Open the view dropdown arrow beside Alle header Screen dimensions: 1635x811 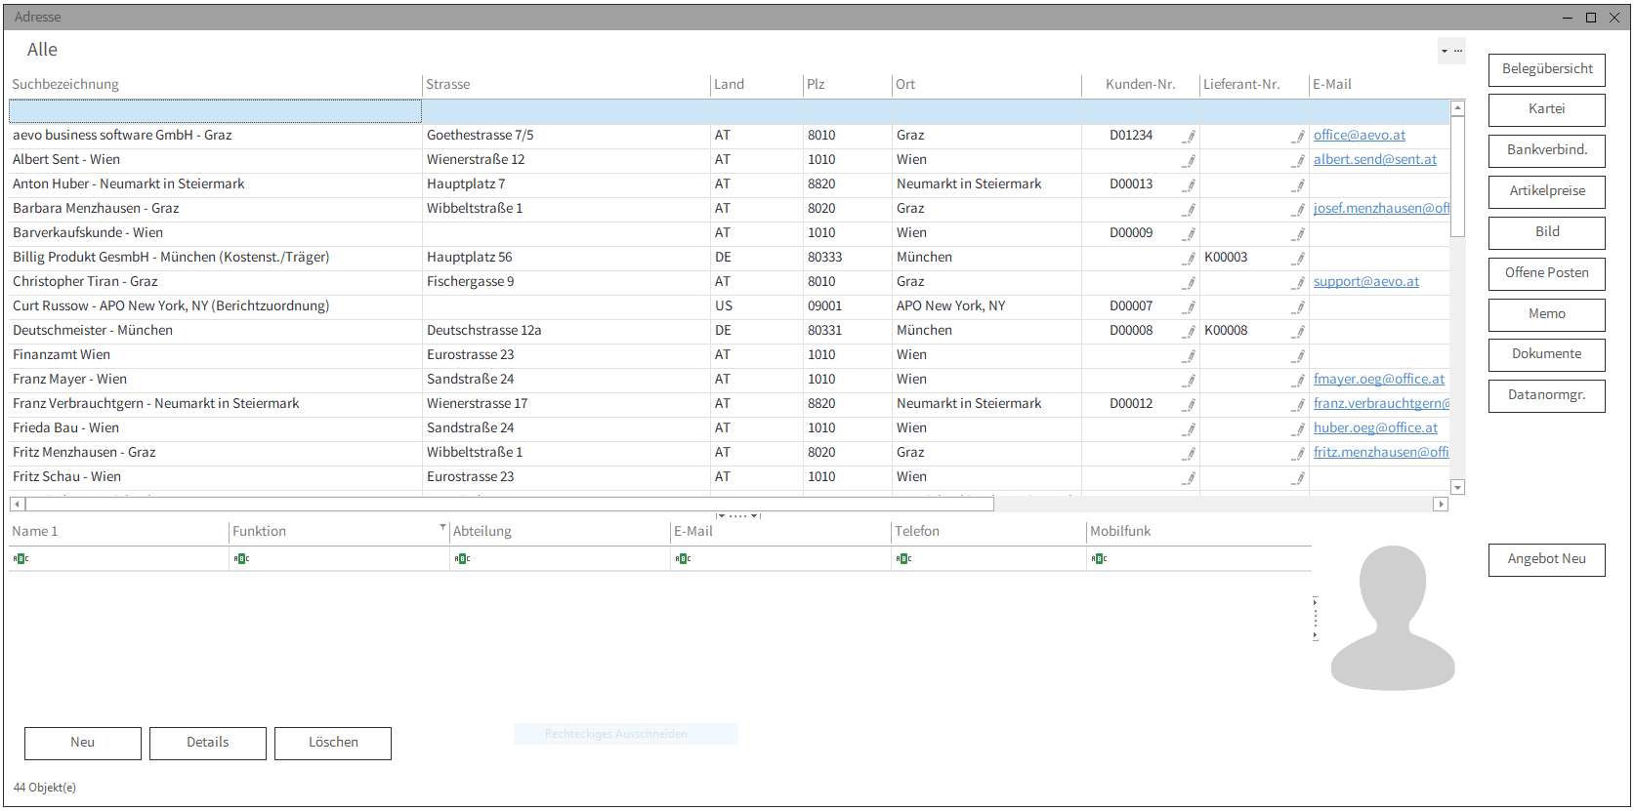[x=1445, y=51]
